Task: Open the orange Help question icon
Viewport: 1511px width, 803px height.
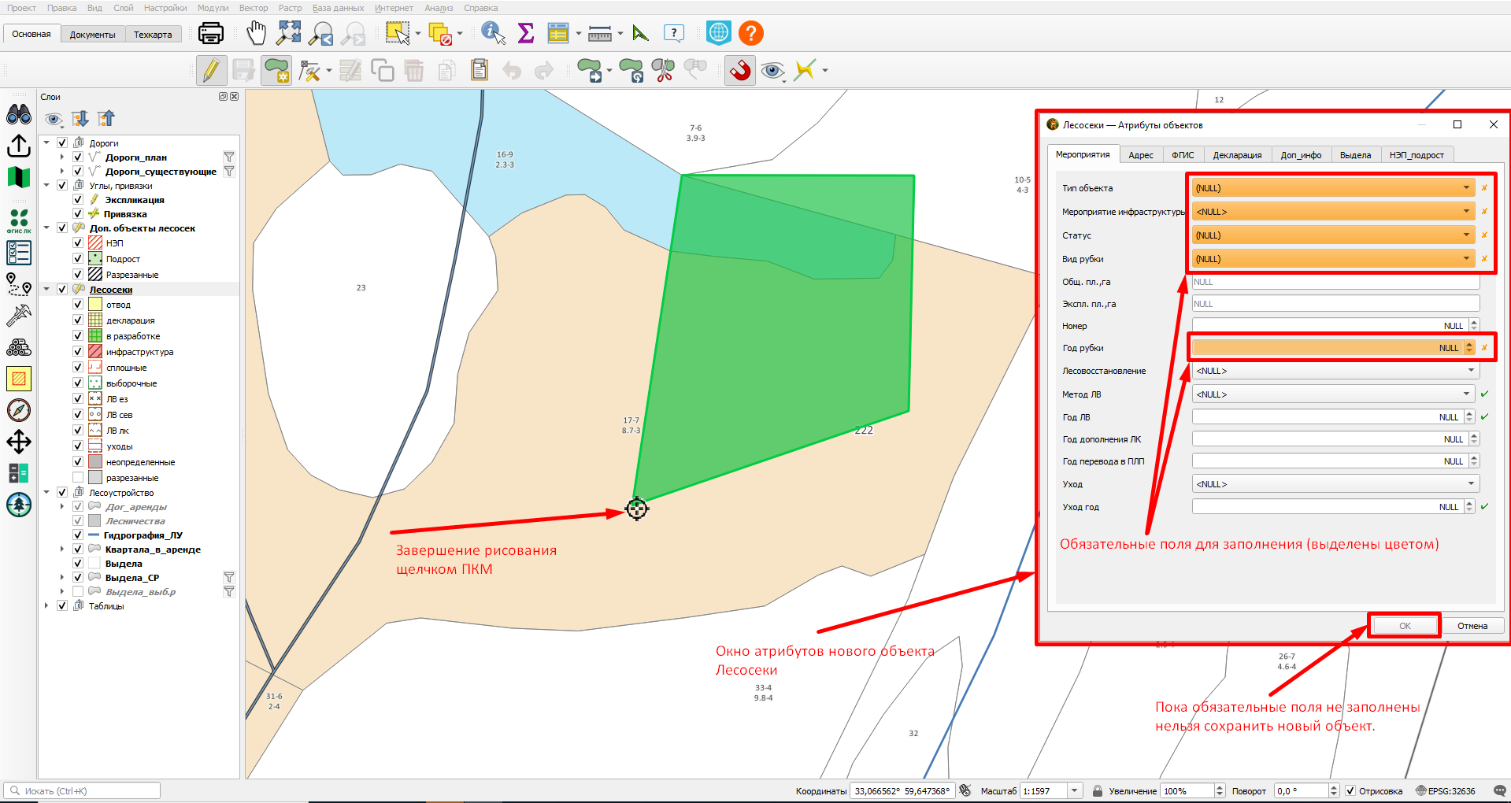Action: [751, 33]
